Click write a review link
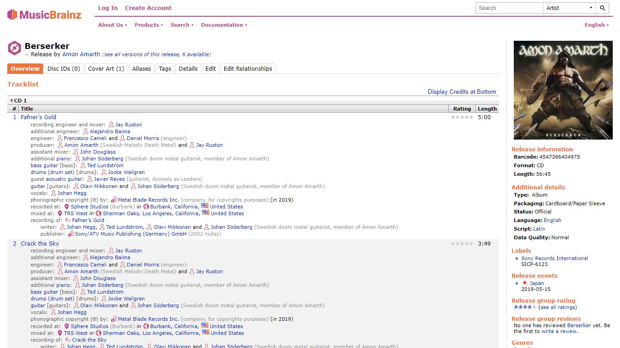 click(x=559, y=331)
